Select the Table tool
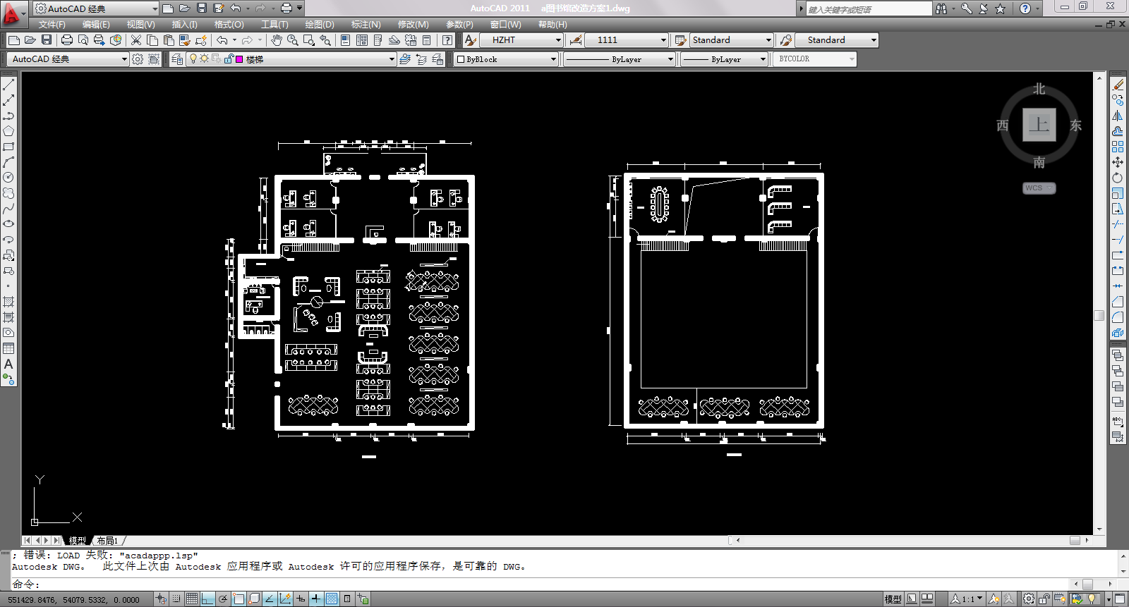Screen dimensions: 1129x607 (8, 348)
